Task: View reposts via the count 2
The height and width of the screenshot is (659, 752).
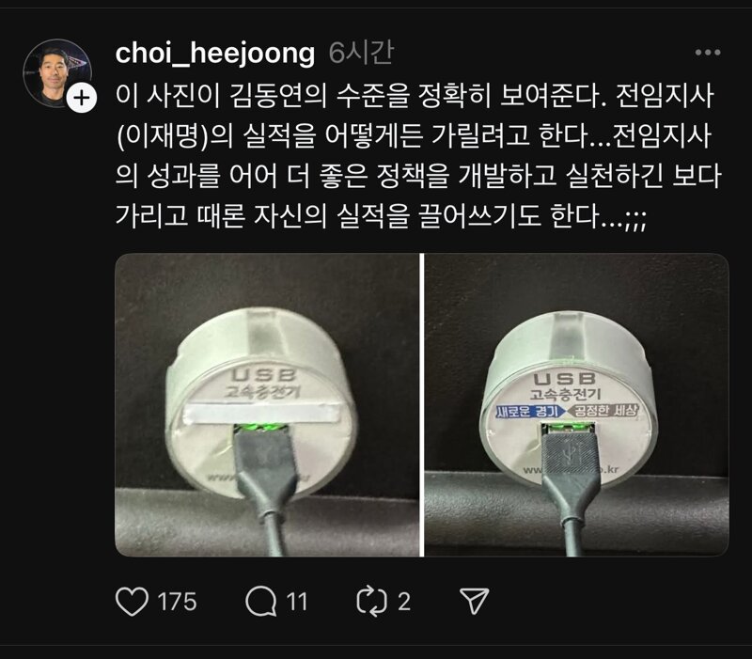Action: 404,602
